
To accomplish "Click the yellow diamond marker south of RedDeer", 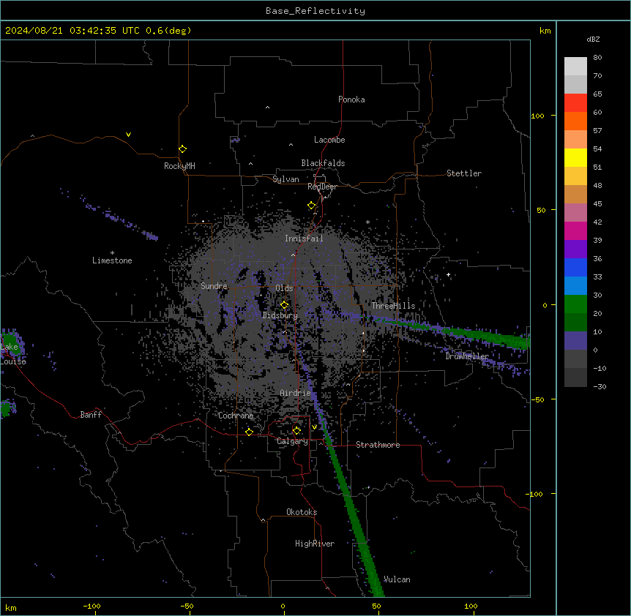I will [x=312, y=206].
